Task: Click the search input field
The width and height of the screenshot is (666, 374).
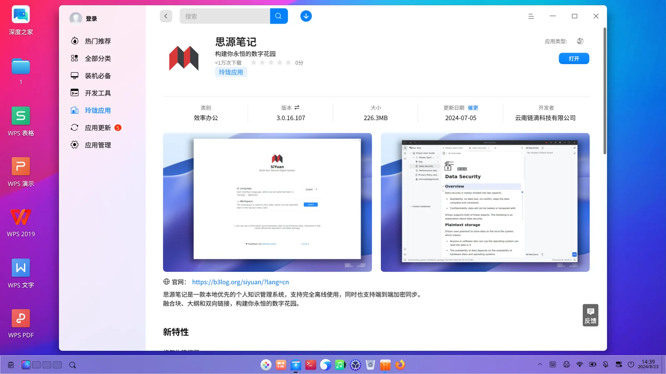Action: (x=225, y=16)
